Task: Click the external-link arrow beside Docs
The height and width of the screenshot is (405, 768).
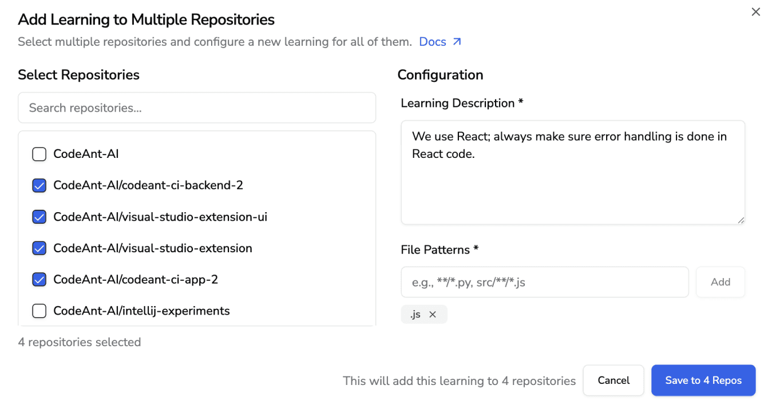Action: point(458,41)
